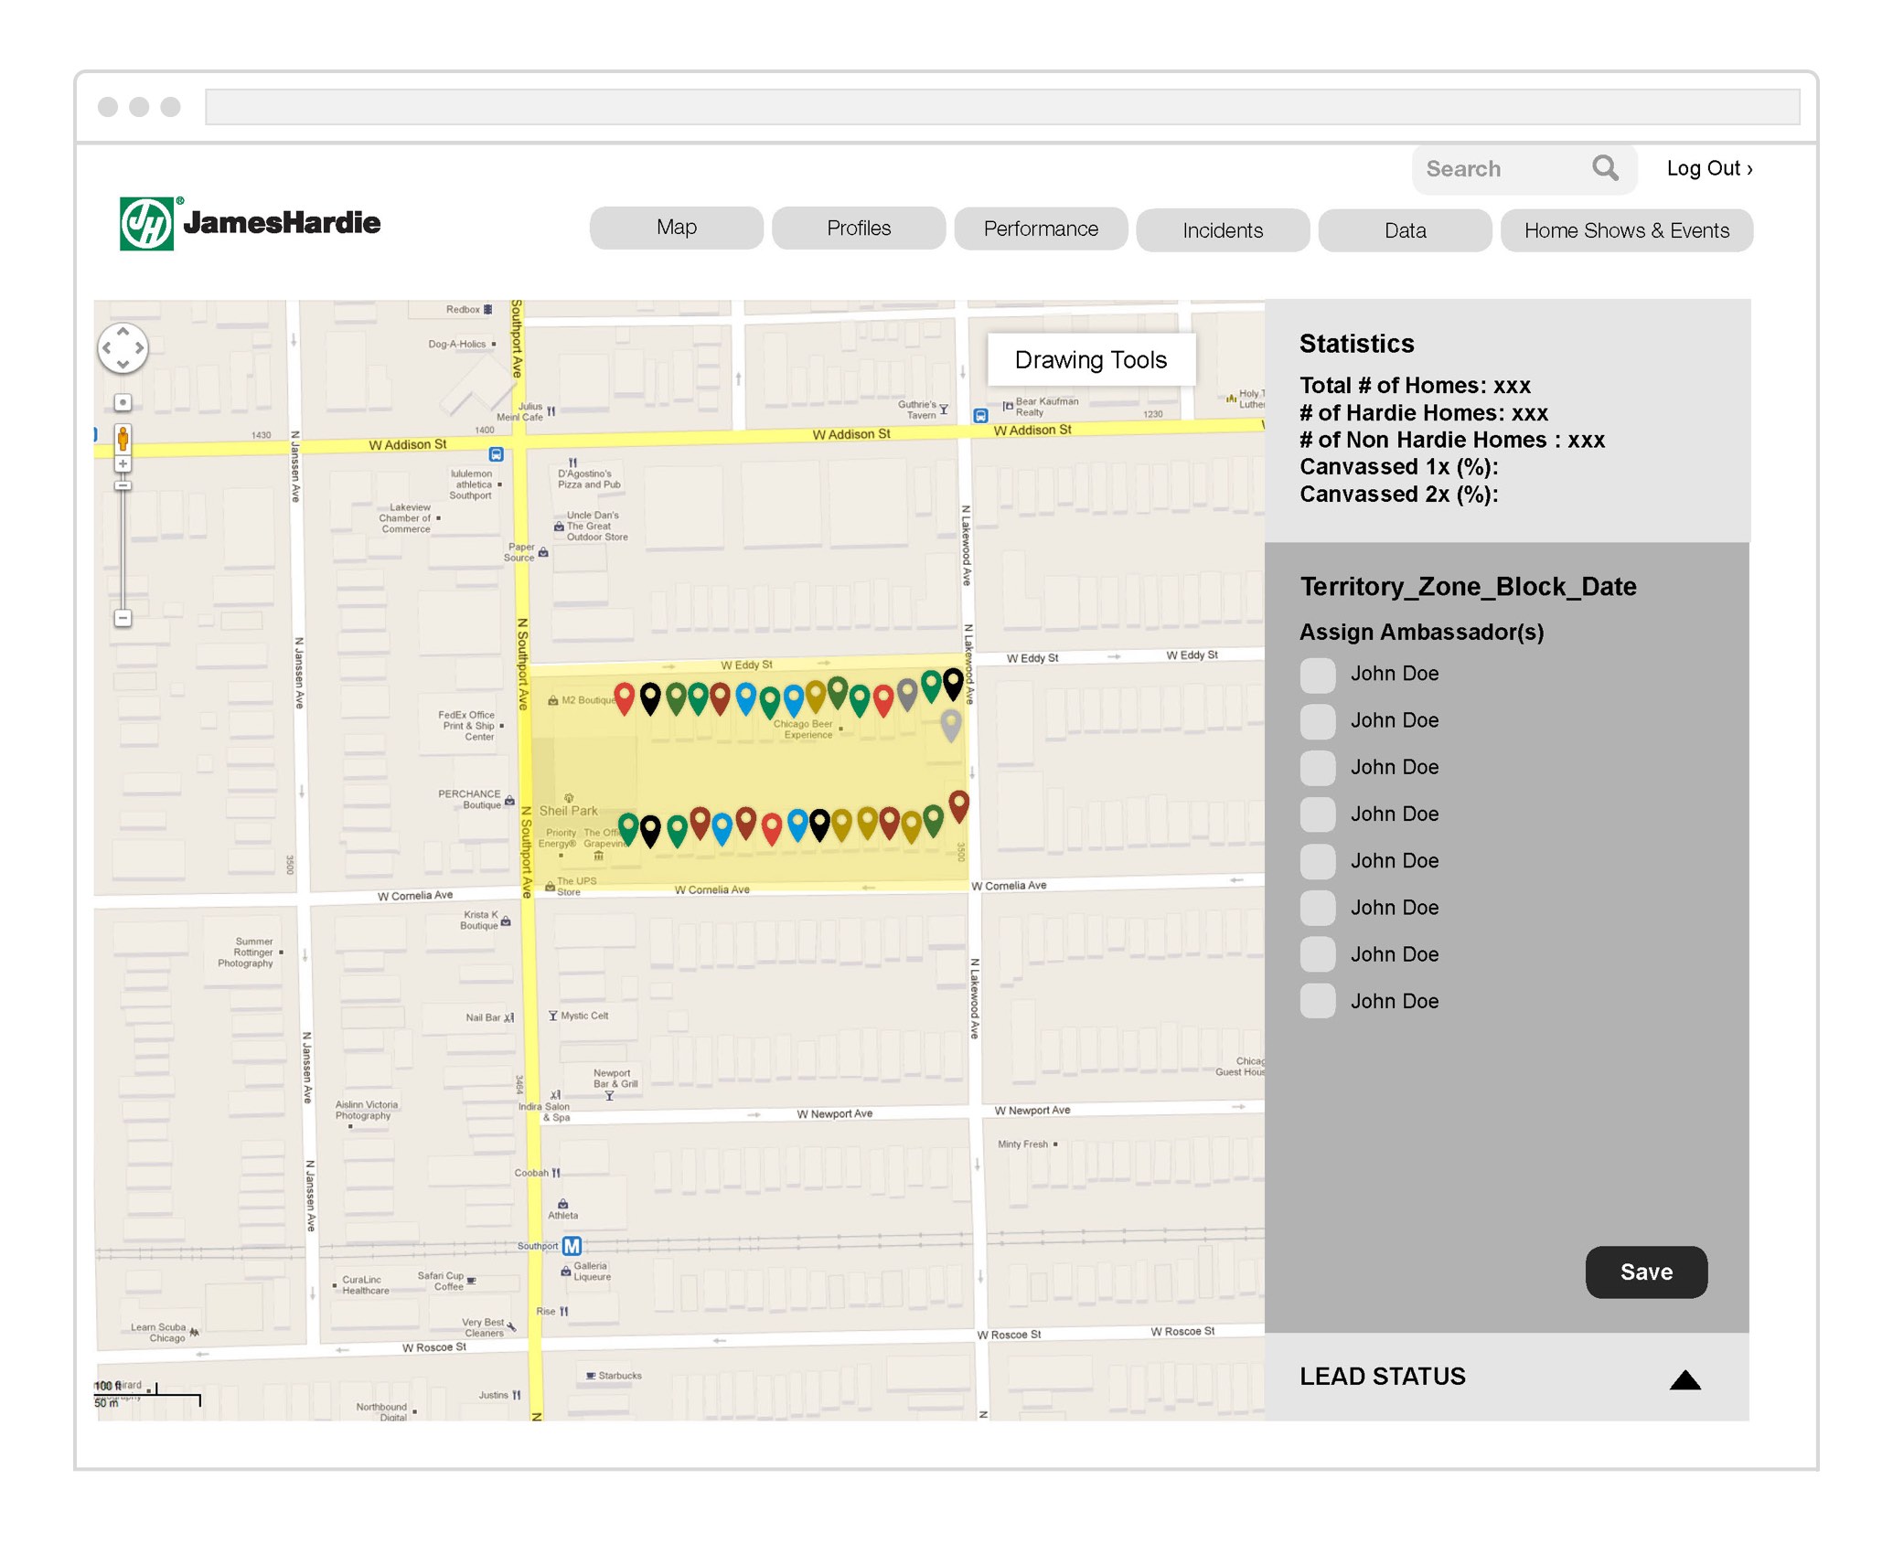Click the pan-up arrow on the map compass
The height and width of the screenshot is (1543, 1893).
pos(123,332)
